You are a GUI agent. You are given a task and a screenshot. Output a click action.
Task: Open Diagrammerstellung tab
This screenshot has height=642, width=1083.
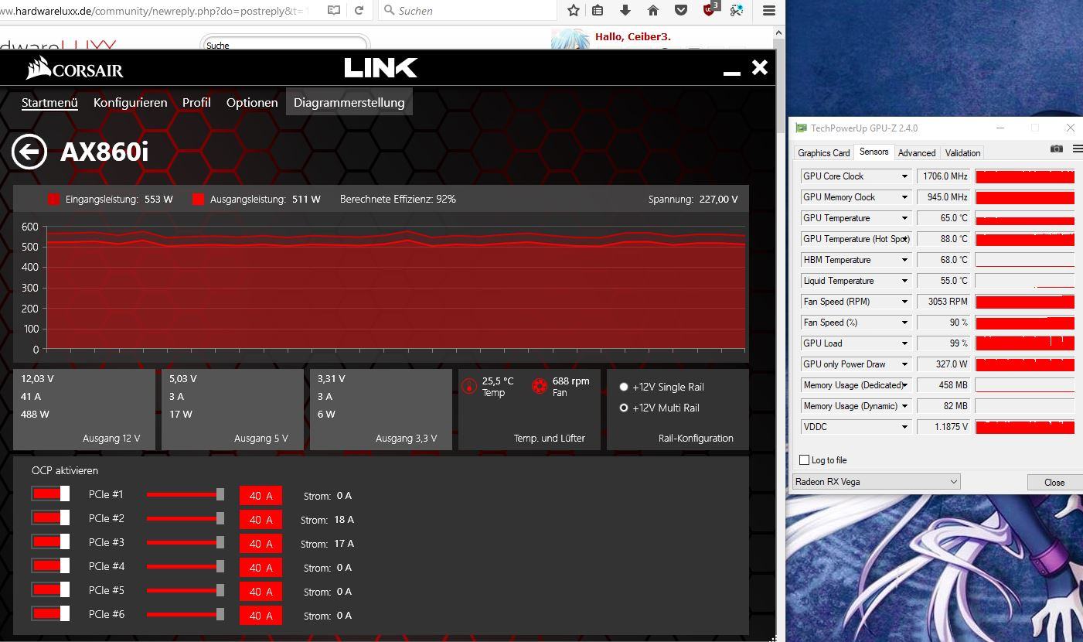(x=349, y=102)
